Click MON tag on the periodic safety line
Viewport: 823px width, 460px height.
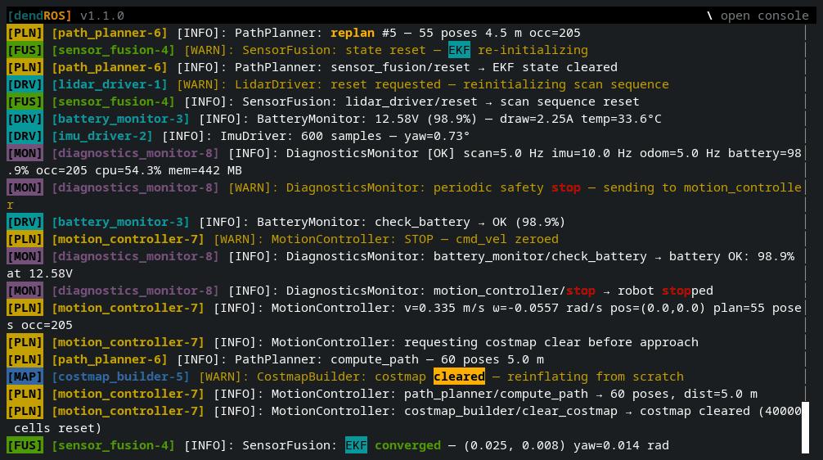(25, 187)
